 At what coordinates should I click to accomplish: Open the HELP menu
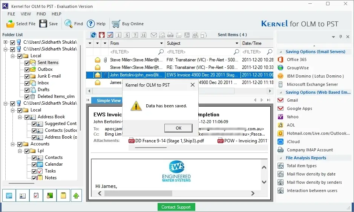pyautogui.click(x=57, y=14)
